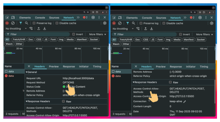Switch to Elements tab in left DevTools
The width and height of the screenshot is (220, 122).
[x=25, y=18]
